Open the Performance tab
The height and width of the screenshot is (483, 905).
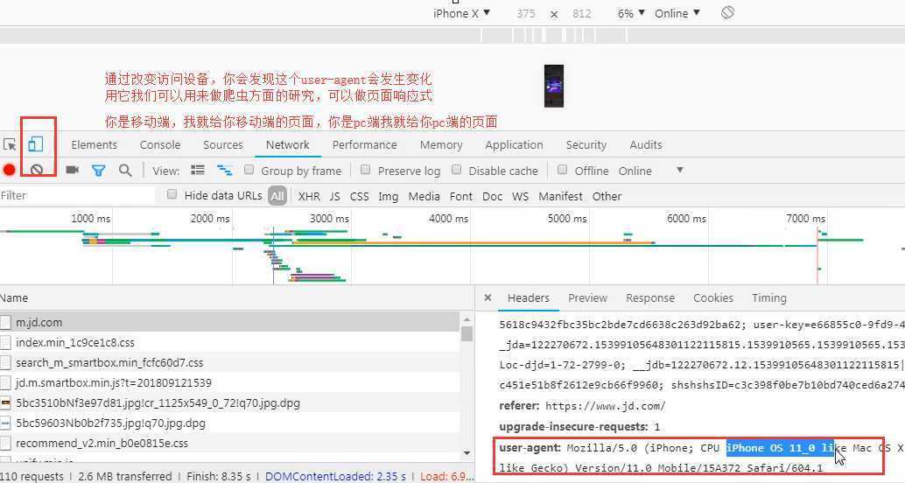(364, 145)
